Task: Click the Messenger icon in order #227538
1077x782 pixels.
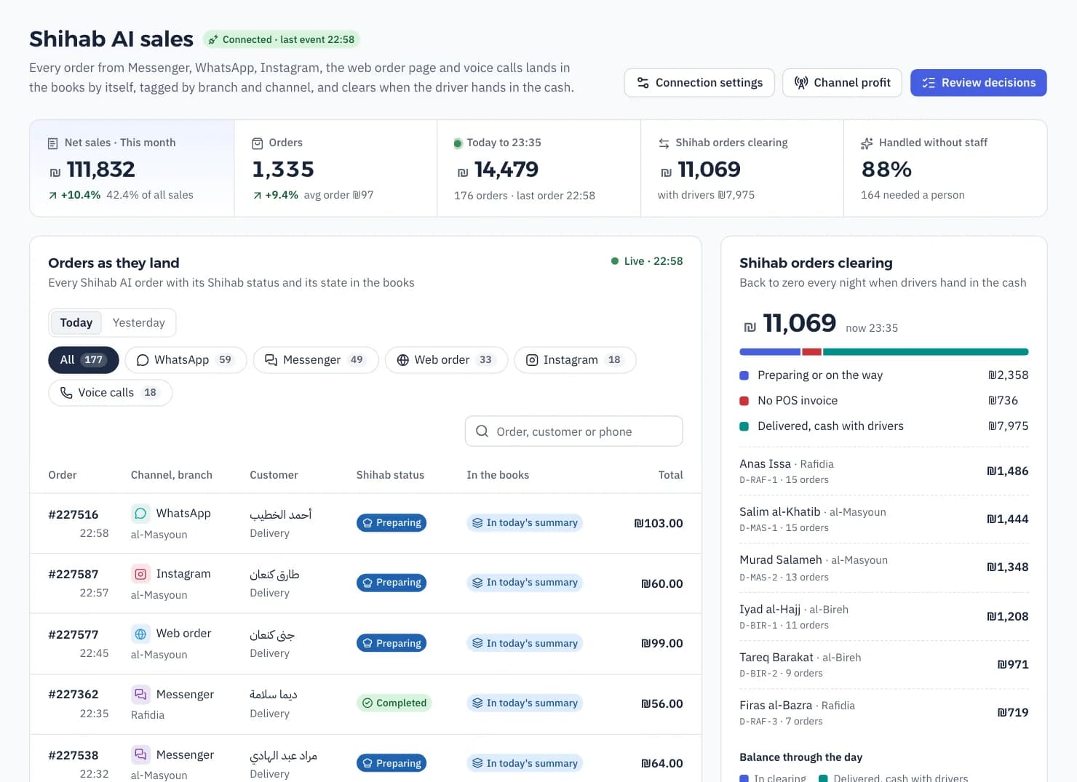Action: tap(140, 754)
